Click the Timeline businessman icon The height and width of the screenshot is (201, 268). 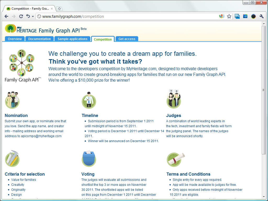pyautogui.click(x=89, y=101)
